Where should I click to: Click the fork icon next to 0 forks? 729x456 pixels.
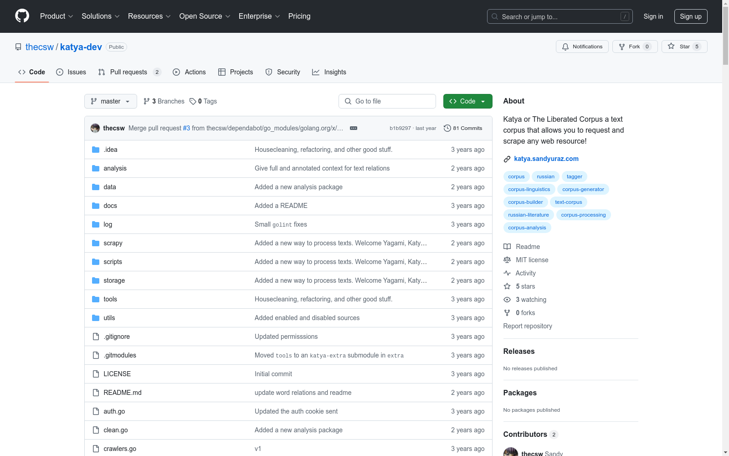[x=507, y=313]
